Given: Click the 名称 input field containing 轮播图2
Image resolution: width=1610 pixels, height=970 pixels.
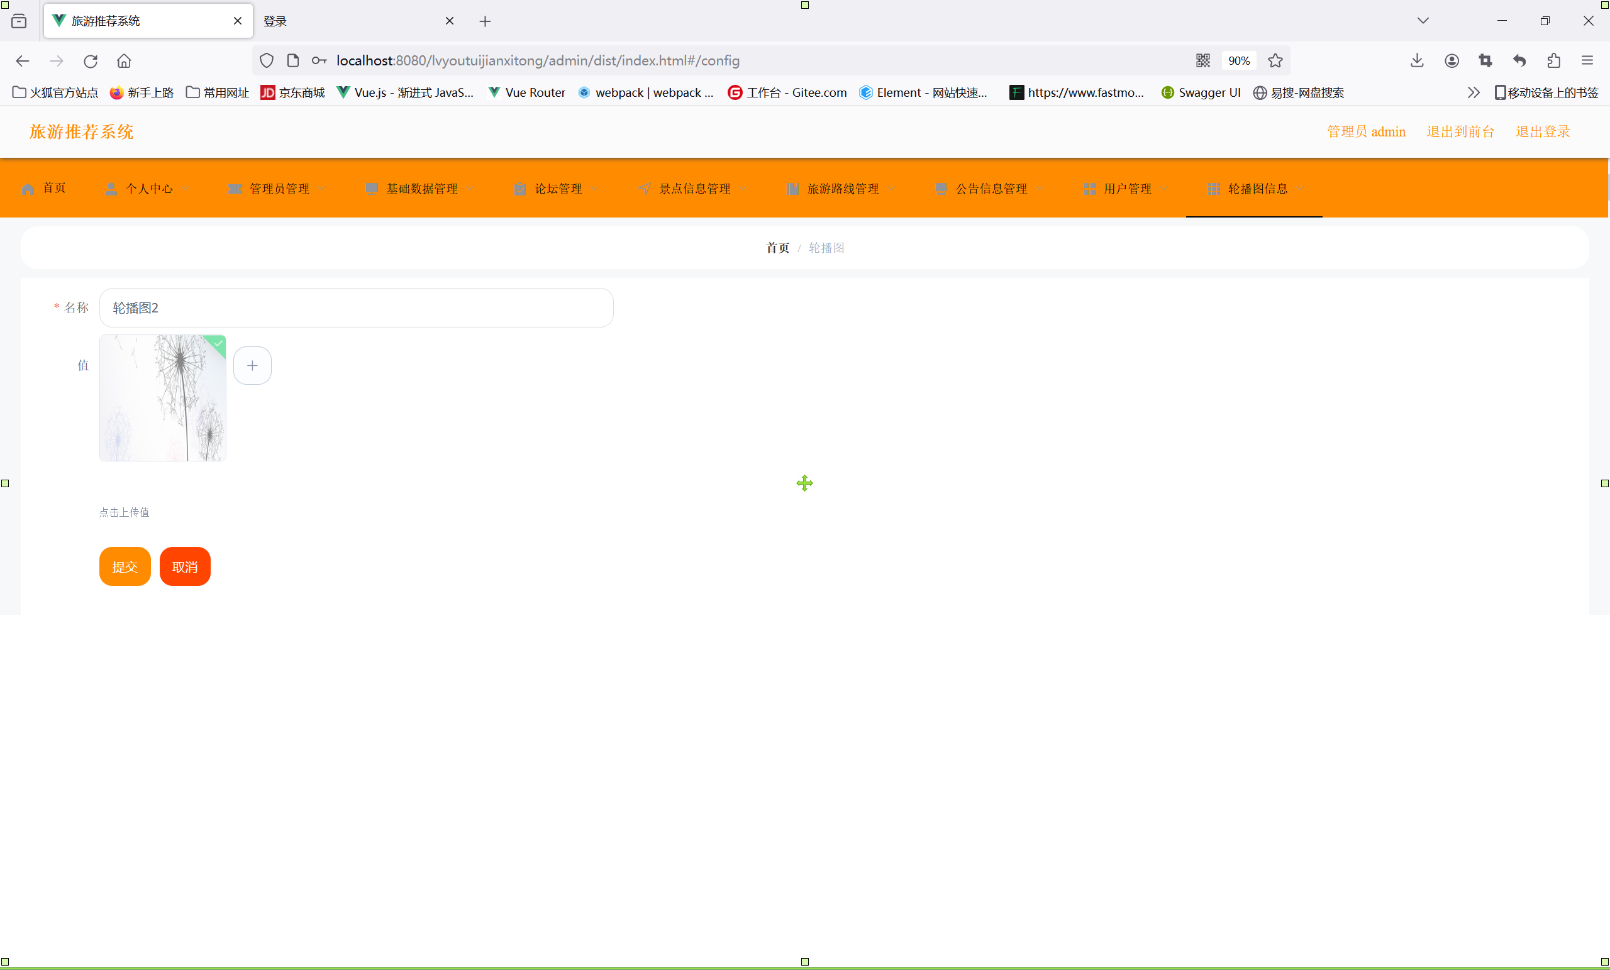Looking at the screenshot, I should 356,307.
